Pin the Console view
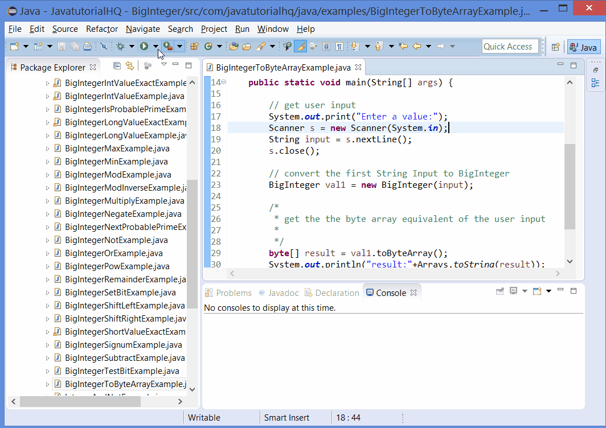 [x=500, y=291]
